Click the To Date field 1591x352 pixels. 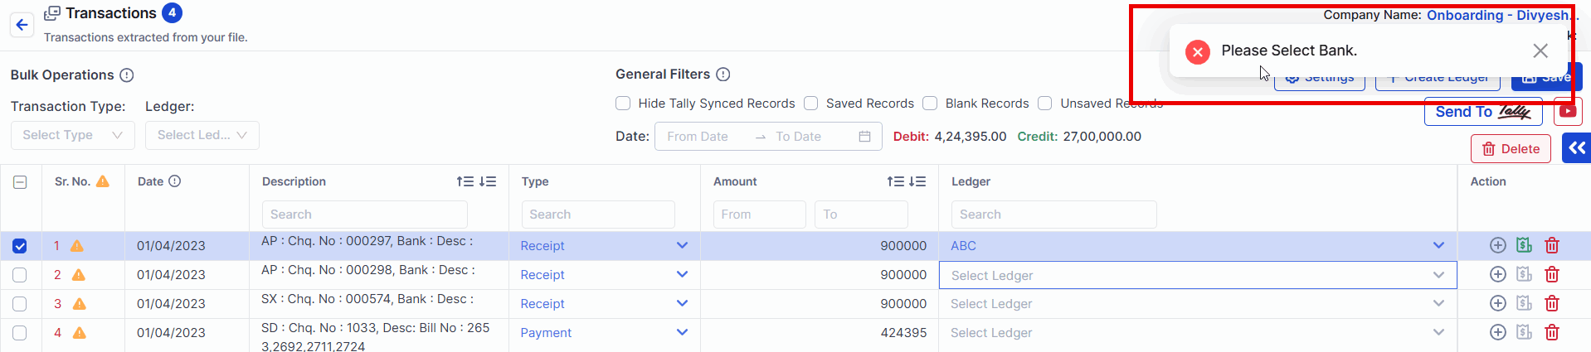[x=809, y=137]
